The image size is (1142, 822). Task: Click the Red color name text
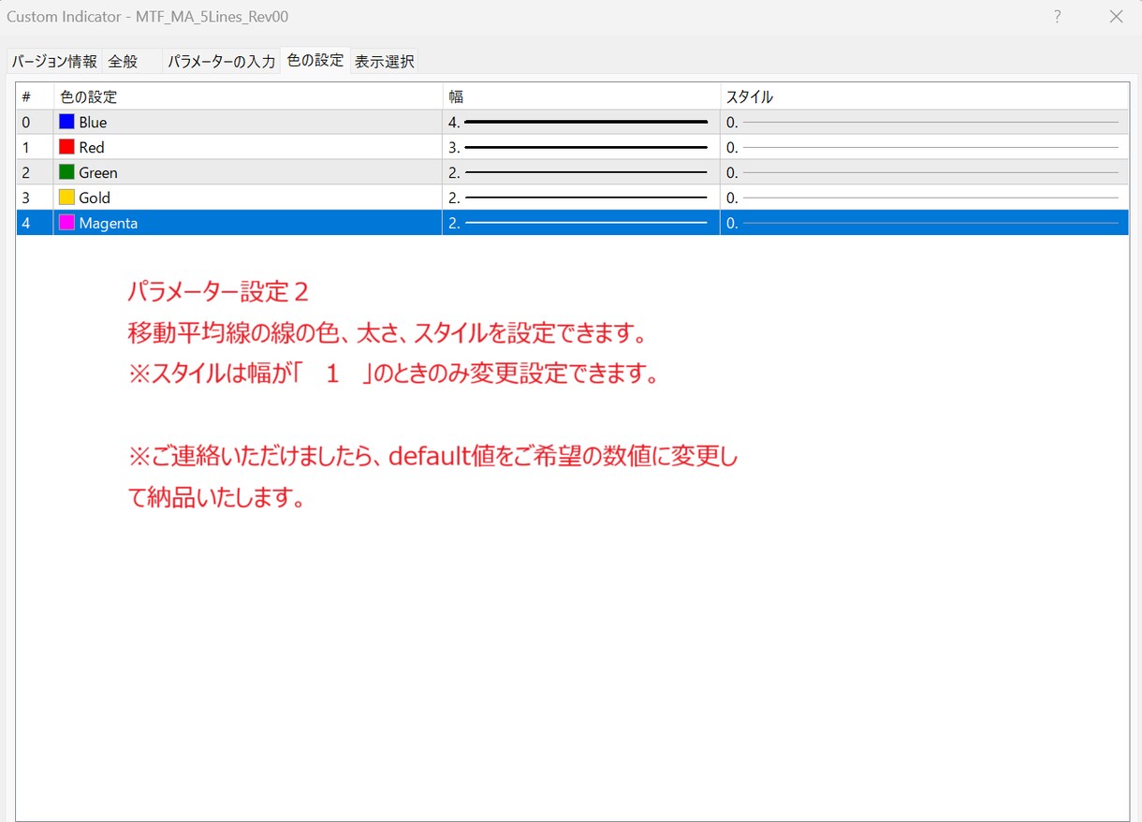pyautogui.click(x=92, y=147)
